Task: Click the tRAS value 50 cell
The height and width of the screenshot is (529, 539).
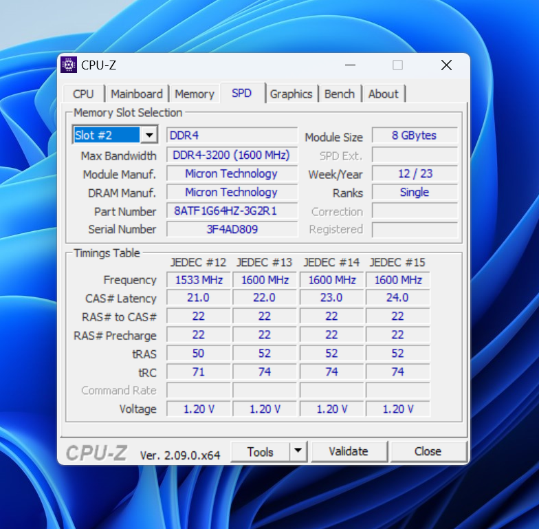Action: point(199,354)
